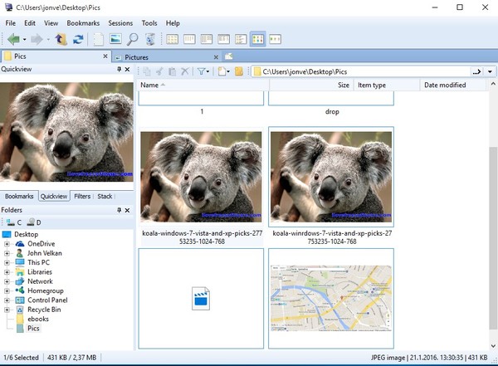
Task: Click the filter funnel icon
Action: coord(202,72)
